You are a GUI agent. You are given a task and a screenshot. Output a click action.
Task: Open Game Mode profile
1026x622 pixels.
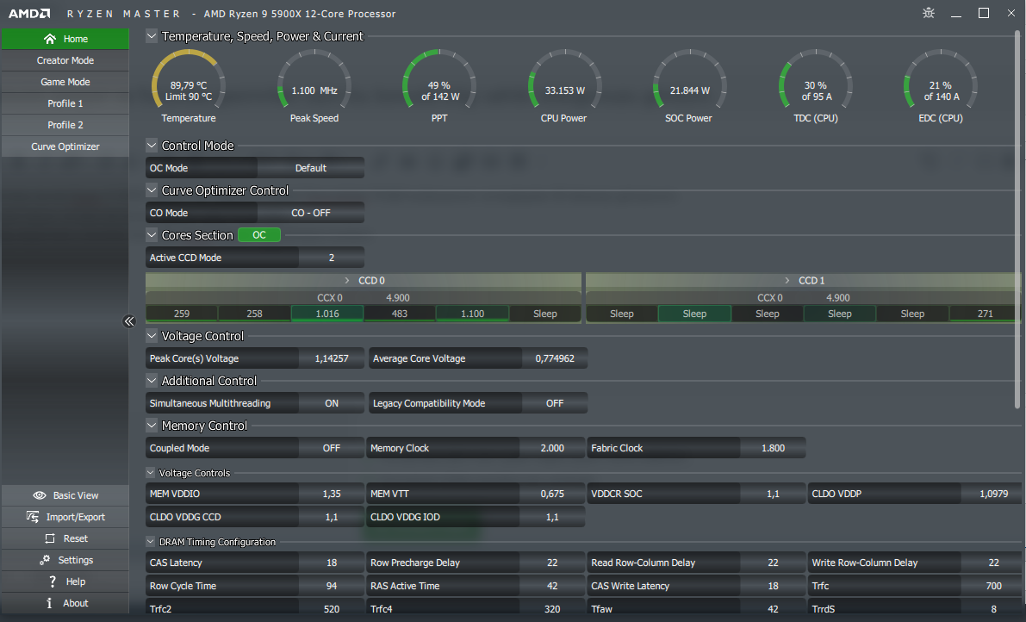coord(65,82)
